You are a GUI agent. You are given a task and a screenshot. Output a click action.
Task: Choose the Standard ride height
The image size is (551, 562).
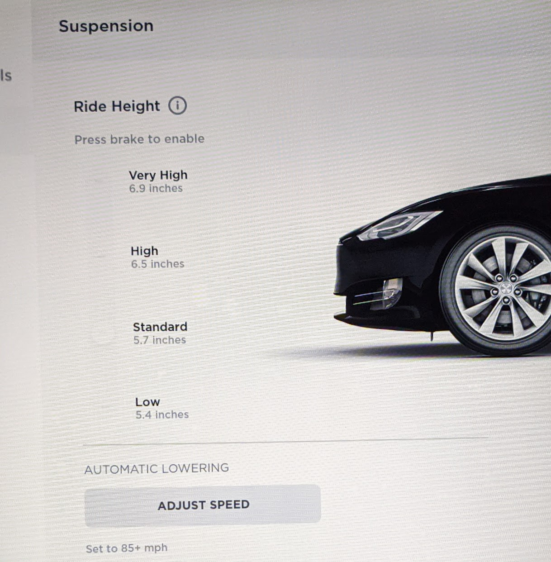160,333
